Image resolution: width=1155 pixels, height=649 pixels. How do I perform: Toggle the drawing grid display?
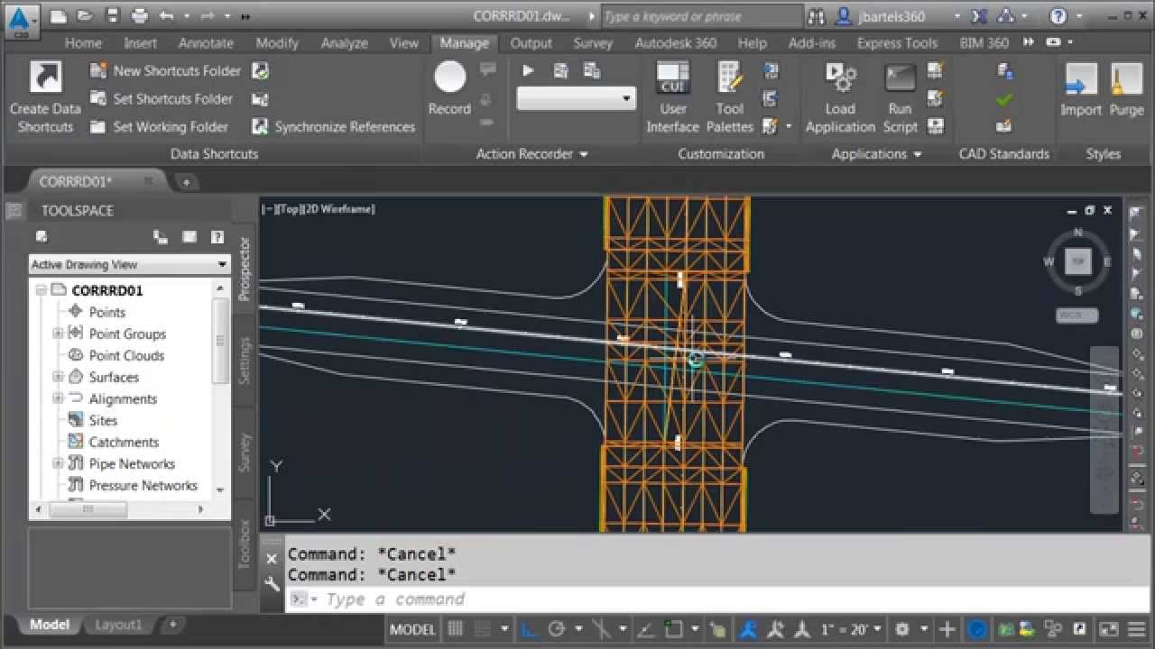pyautogui.click(x=456, y=629)
